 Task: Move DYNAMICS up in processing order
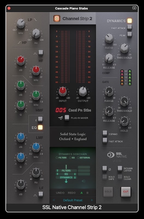tap(75, 177)
